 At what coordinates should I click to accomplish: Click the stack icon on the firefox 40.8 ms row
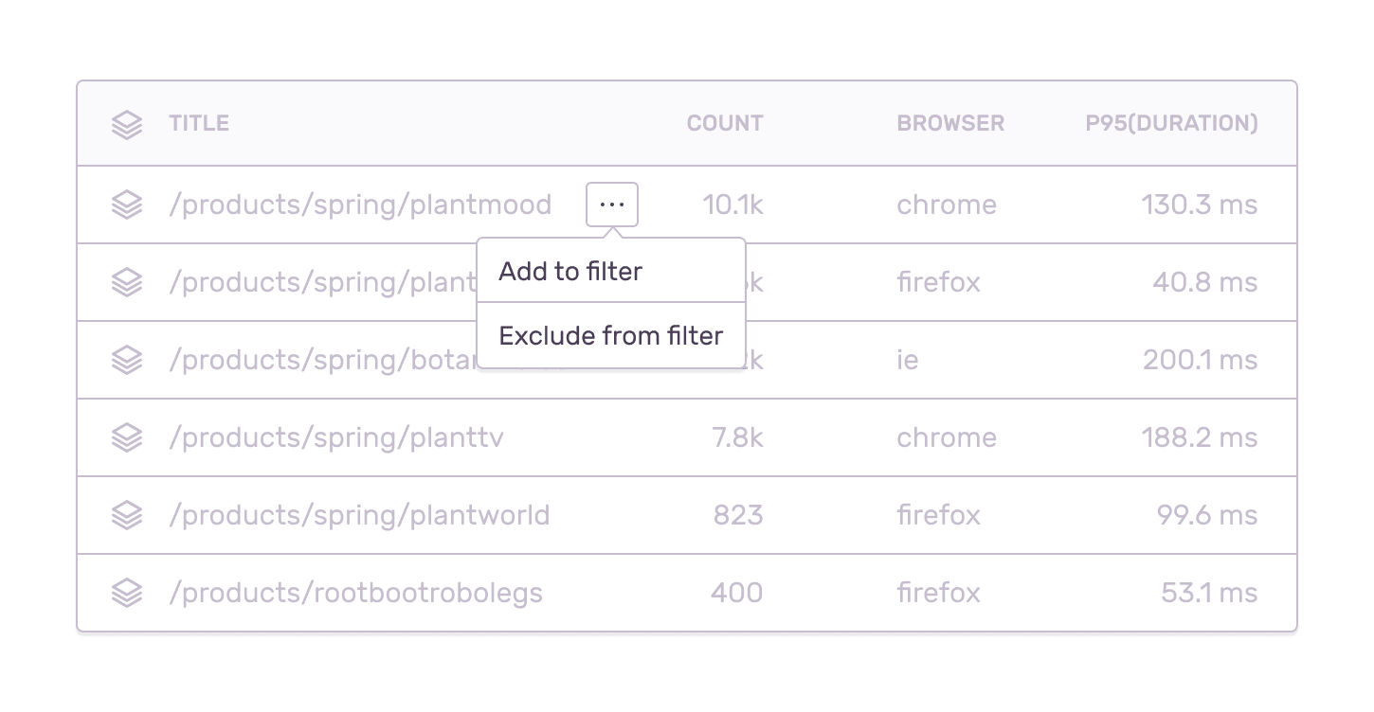click(127, 282)
